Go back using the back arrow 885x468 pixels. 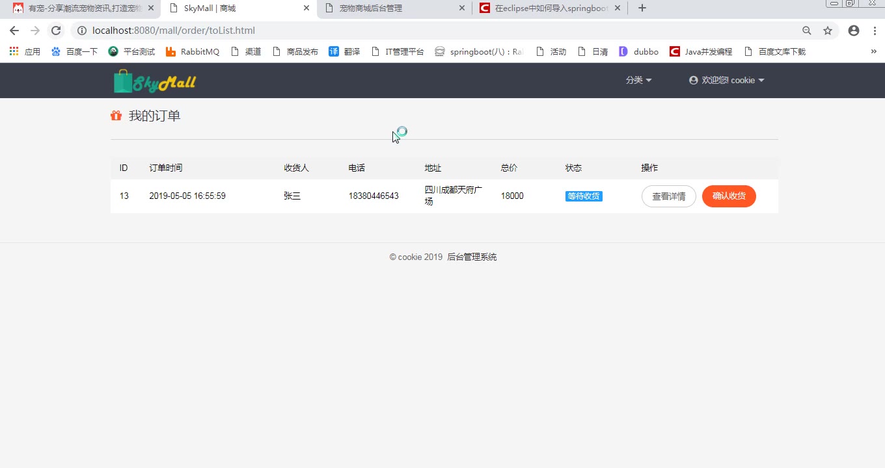pyautogui.click(x=14, y=31)
